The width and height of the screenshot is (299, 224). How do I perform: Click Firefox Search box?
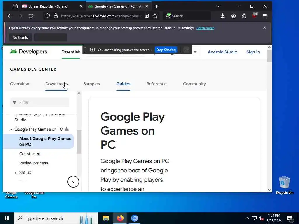(x=187, y=16)
